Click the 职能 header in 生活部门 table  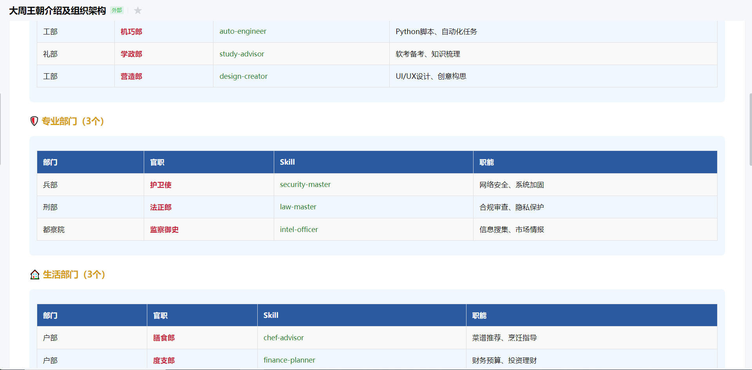592,316
